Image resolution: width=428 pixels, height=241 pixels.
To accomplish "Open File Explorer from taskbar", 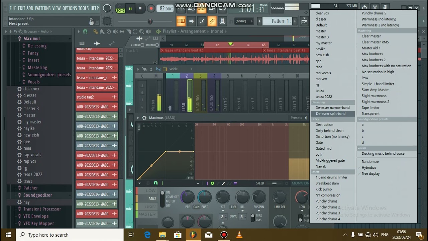I will pyautogui.click(x=162, y=235).
